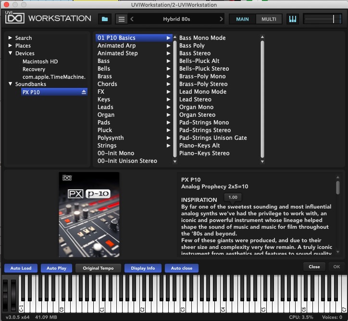Load Bass Mono Mode preset
This screenshot has height=321, width=348.
point(202,37)
